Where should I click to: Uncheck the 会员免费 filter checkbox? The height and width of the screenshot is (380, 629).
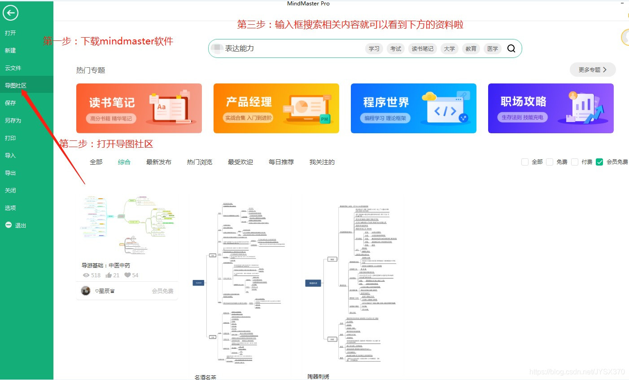[599, 162]
